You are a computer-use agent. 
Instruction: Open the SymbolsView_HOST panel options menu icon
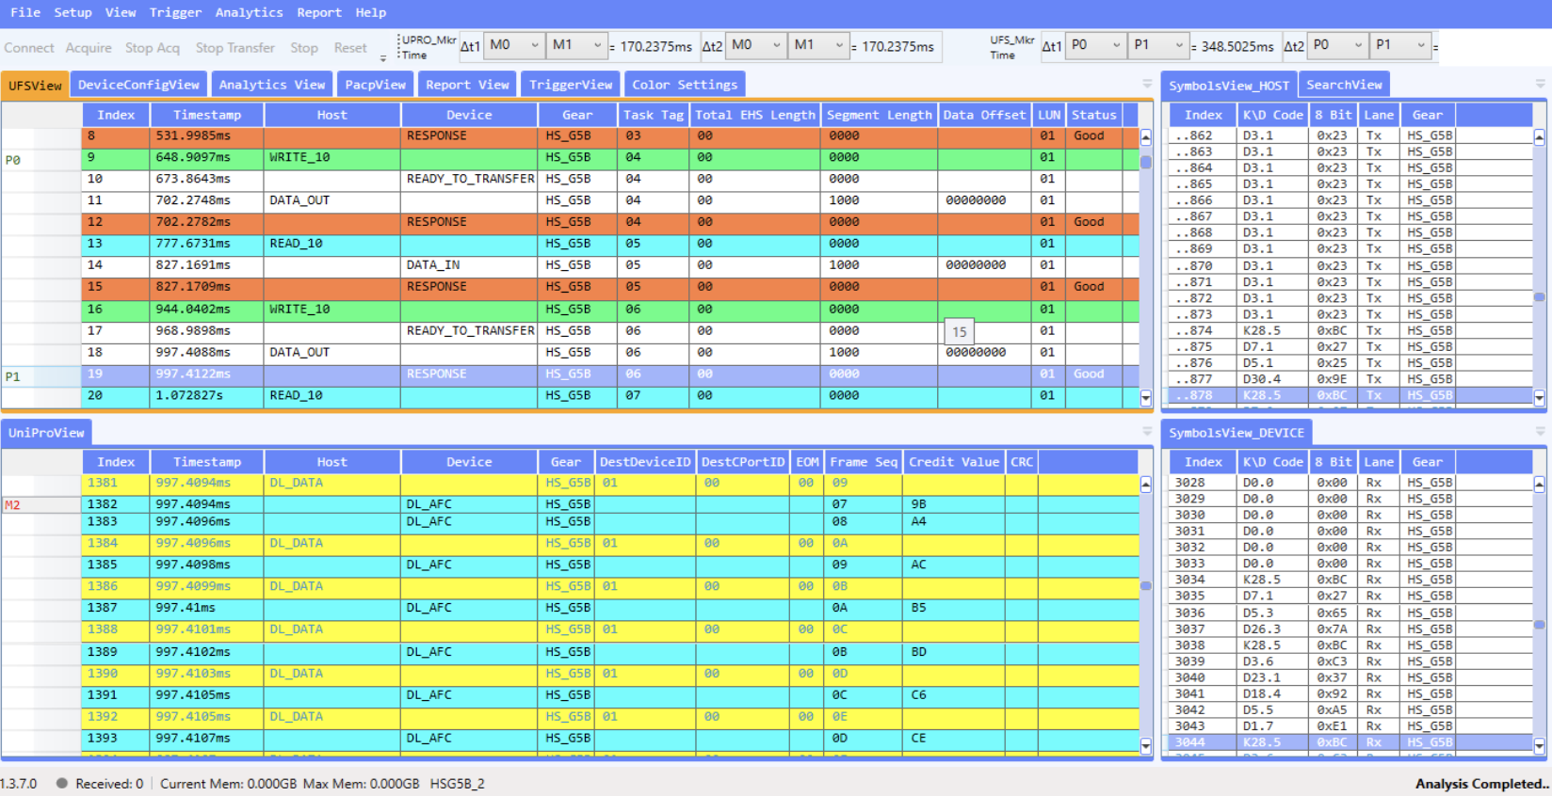(1540, 85)
